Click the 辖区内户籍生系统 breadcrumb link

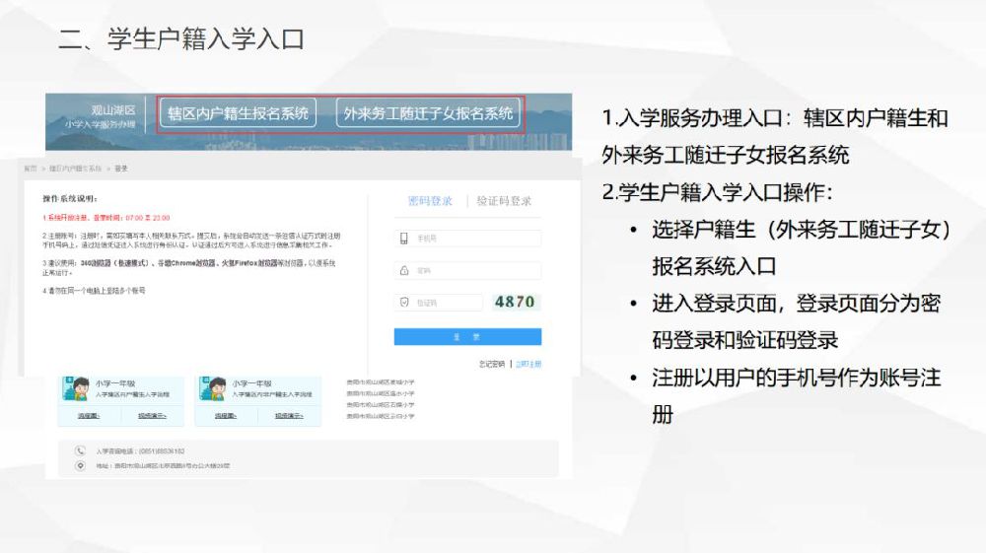click(x=76, y=169)
